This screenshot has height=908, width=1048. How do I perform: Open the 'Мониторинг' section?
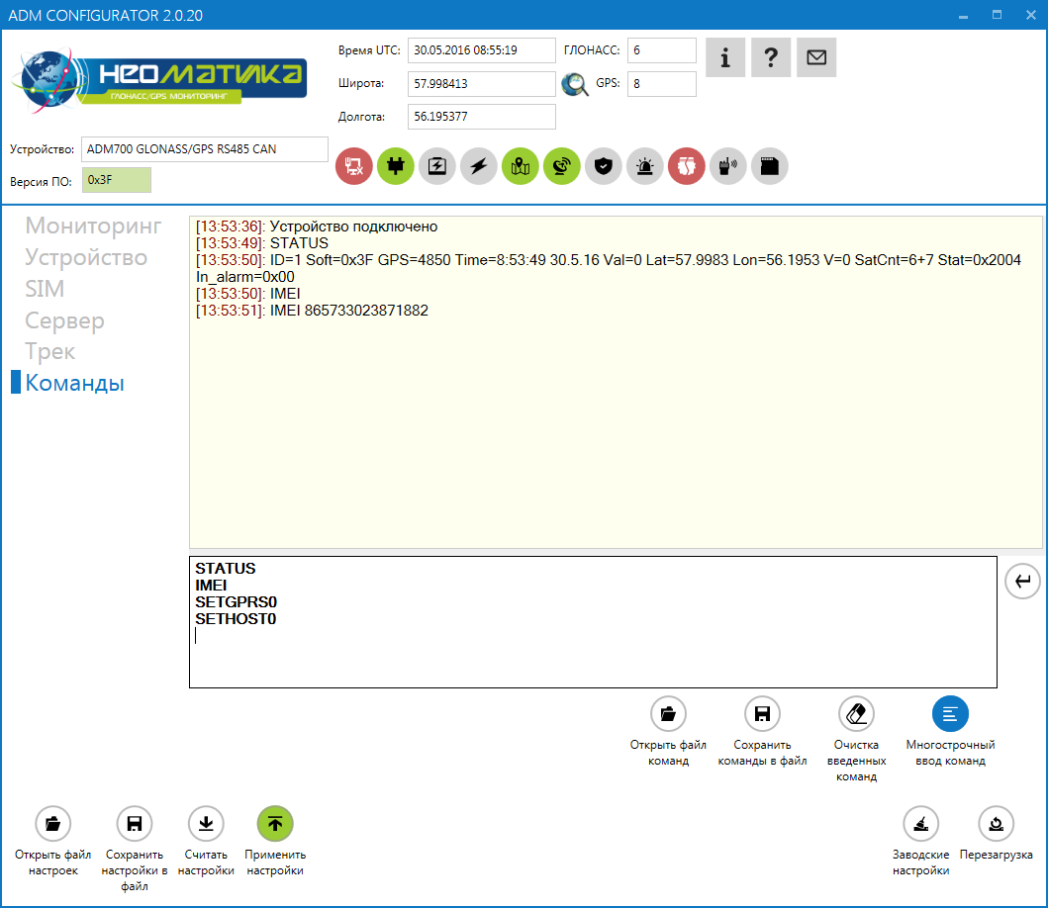[x=93, y=226]
